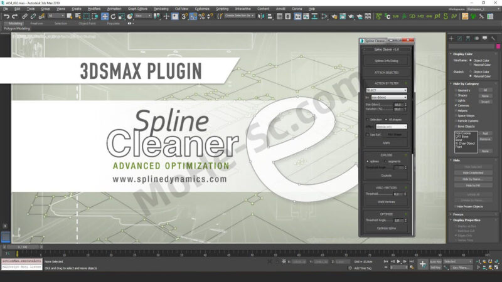Click the magenta object color swatch

pos(498,46)
